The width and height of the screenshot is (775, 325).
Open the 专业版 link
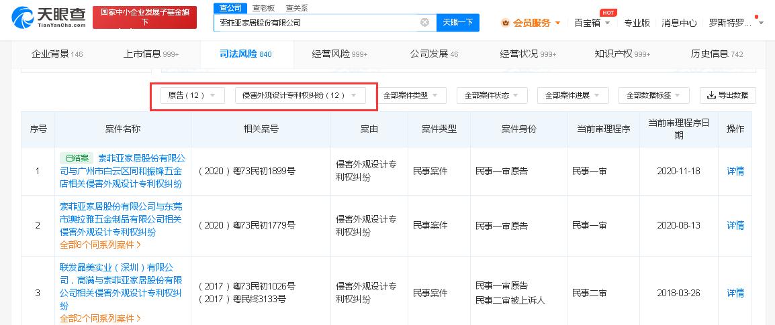(x=637, y=23)
